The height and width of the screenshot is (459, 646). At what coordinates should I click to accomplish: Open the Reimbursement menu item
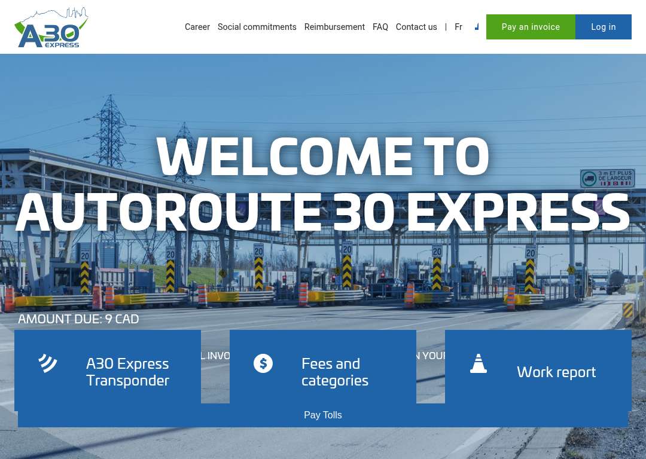pyautogui.click(x=334, y=27)
